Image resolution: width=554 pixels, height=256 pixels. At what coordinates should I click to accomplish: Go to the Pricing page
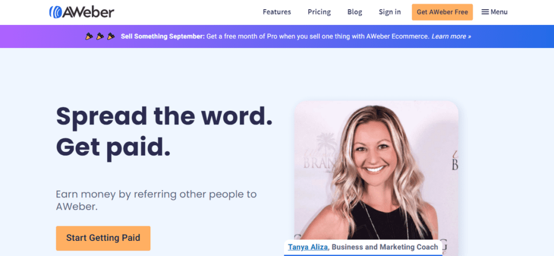(x=319, y=12)
